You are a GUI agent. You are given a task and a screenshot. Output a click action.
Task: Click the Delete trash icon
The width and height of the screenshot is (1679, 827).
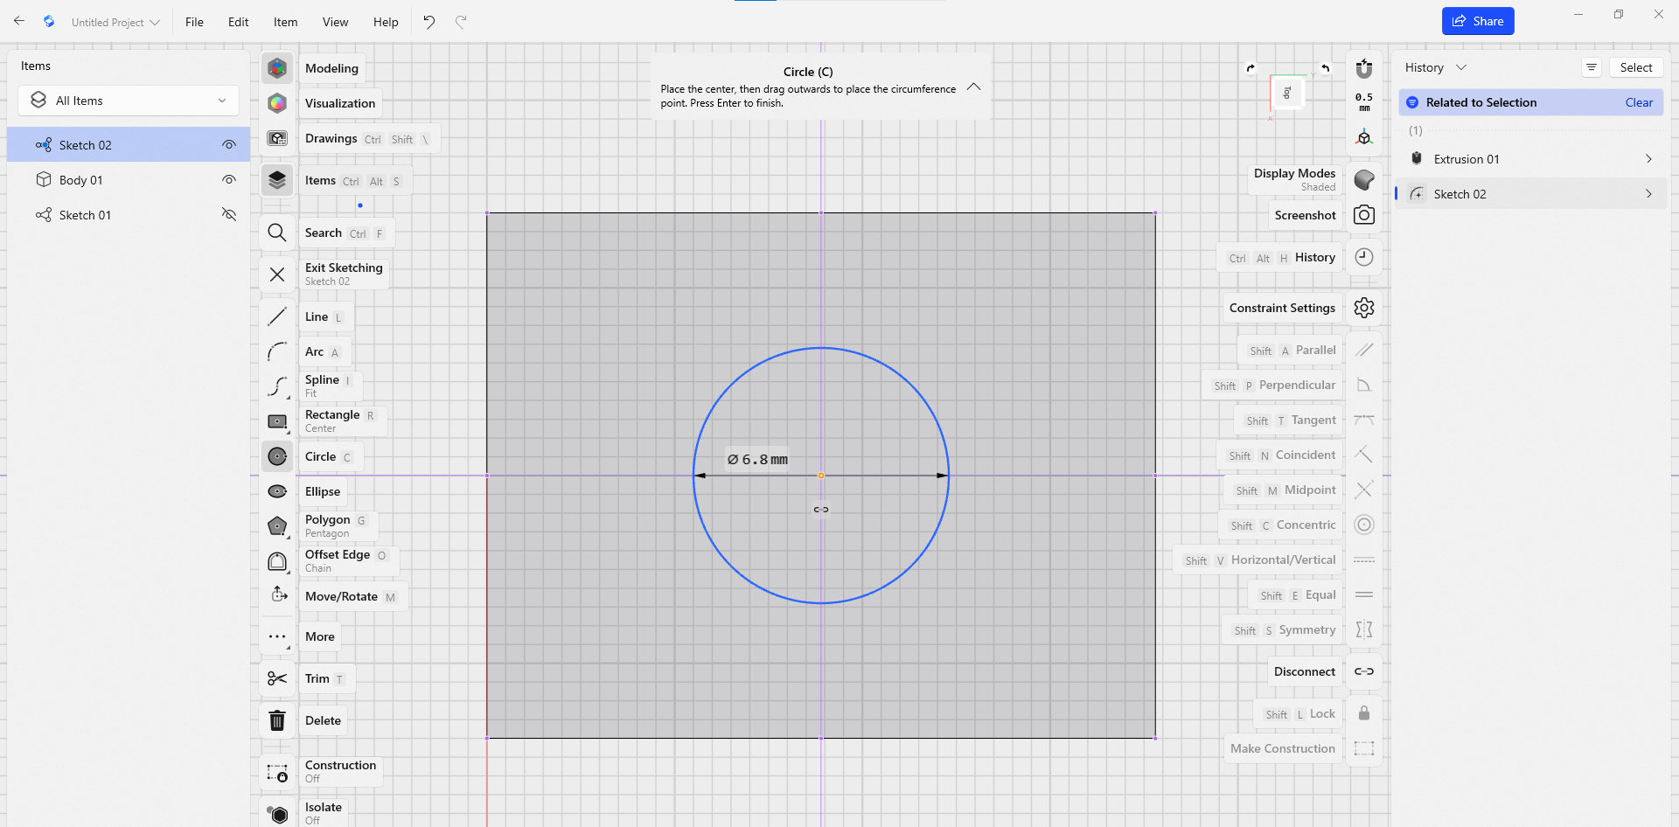pyautogui.click(x=277, y=720)
